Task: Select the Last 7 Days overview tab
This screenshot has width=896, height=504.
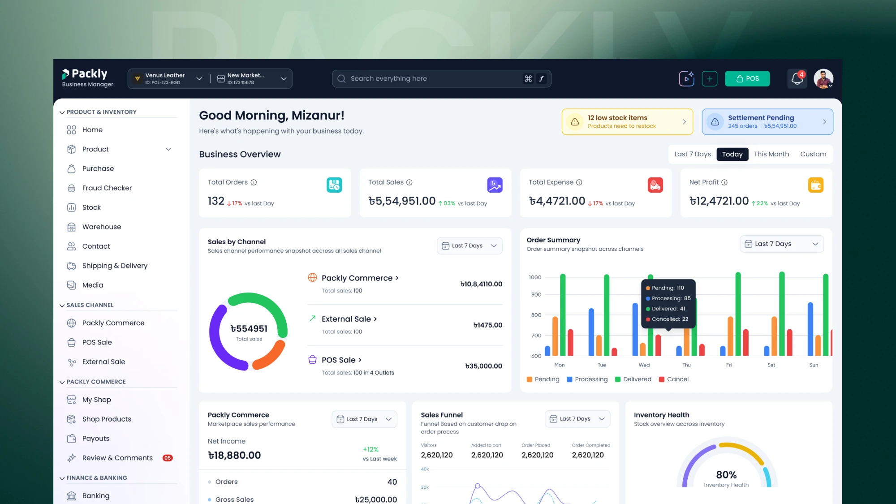Action: click(693, 154)
